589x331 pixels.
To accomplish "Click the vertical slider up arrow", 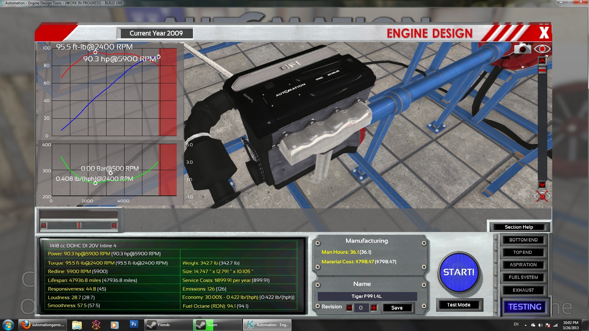I will (542, 61).
